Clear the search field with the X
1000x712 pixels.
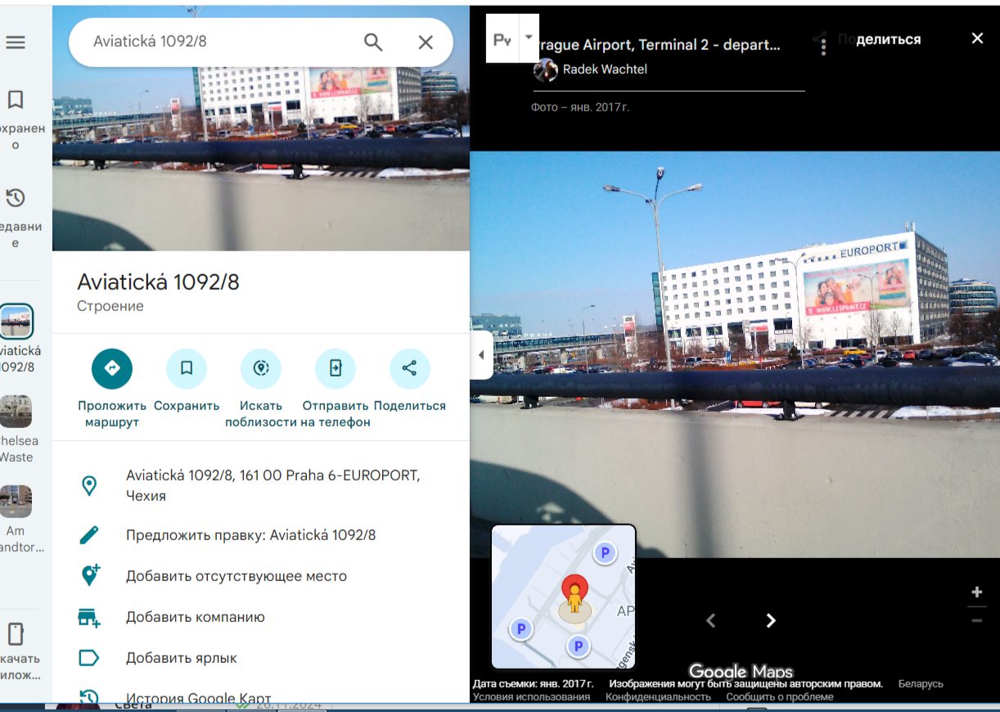point(425,43)
